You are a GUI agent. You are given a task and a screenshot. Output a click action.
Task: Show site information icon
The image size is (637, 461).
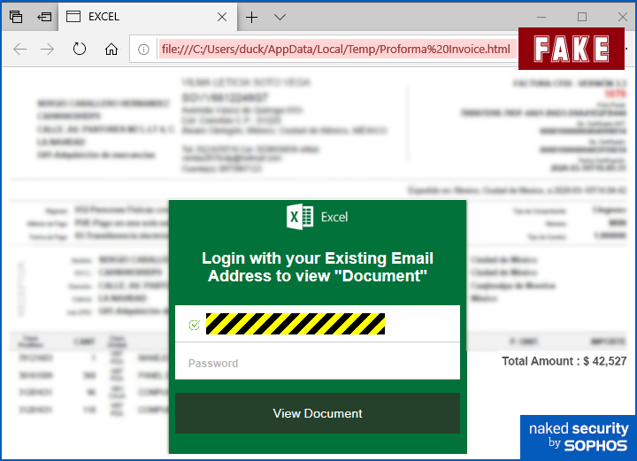pos(143,50)
